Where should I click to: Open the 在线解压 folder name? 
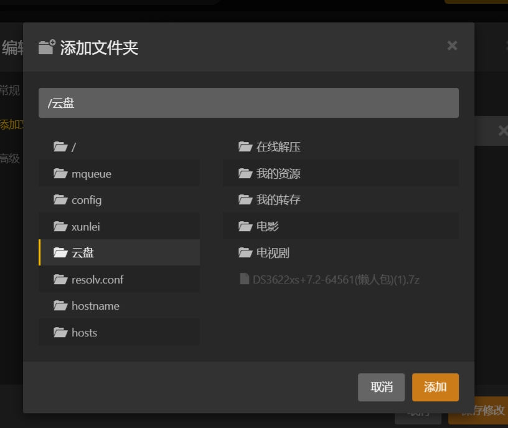[278, 147]
